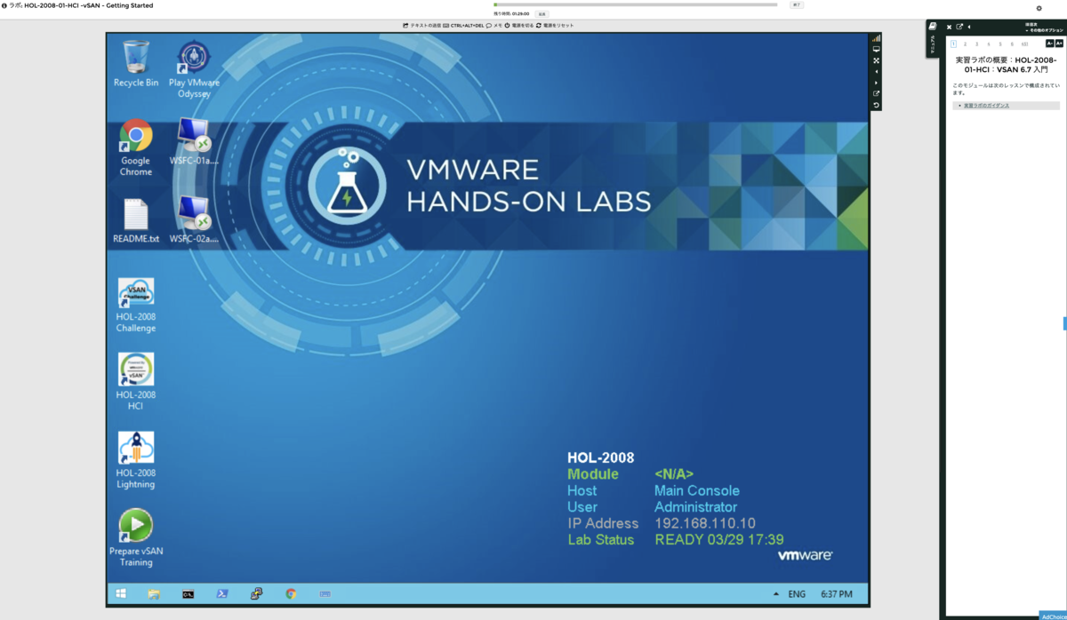Screen dimensions: 1067x620
Task: Open other options (その他のオプション) dropdown
Action: [x=1045, y=30]
